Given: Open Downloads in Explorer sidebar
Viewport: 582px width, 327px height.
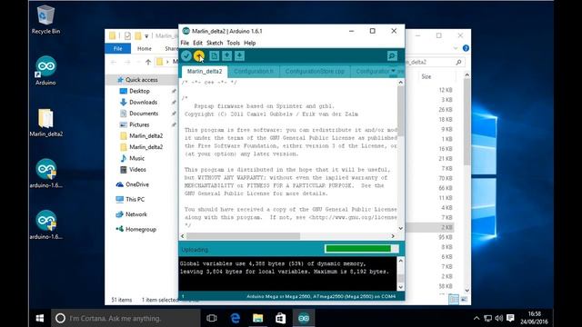Looking at the screenshot, I should click(x=143, y=102).
